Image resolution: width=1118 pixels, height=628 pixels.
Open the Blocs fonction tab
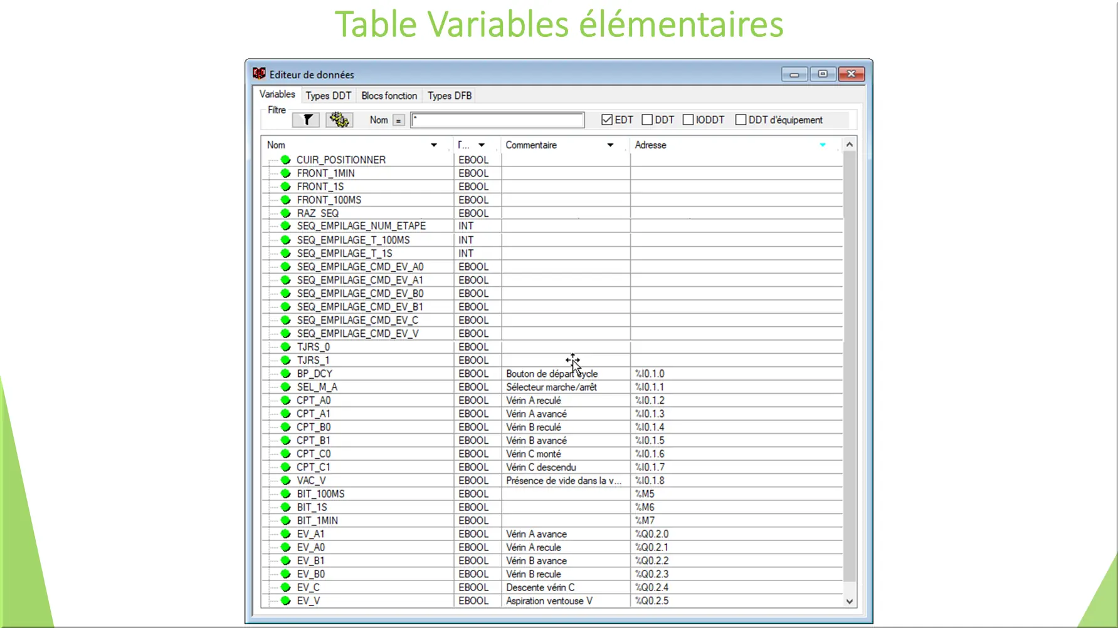(389, 95)
